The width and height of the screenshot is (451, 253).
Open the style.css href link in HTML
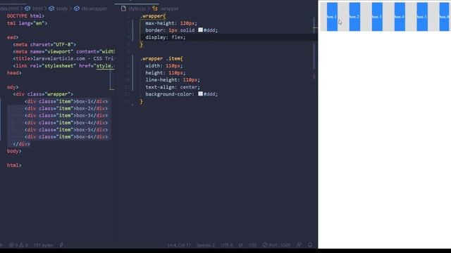(105, 65)
